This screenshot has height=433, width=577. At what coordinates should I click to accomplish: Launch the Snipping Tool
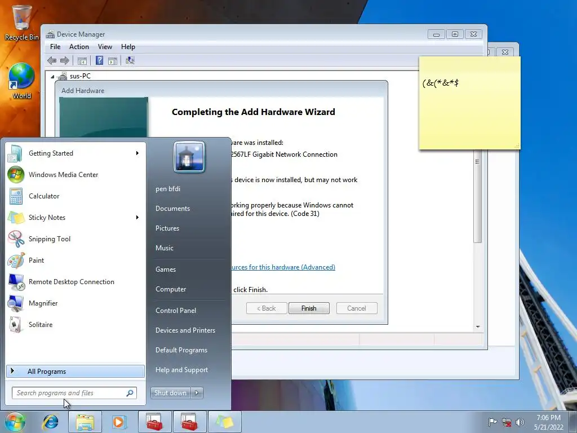pos(76,238)
